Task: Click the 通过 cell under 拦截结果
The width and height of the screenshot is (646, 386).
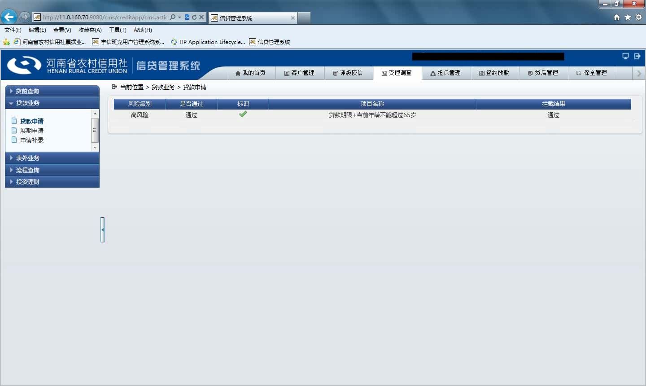Action: coord(554,115)
